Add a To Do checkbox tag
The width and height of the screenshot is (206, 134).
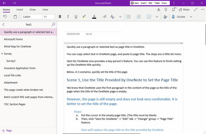149,17
